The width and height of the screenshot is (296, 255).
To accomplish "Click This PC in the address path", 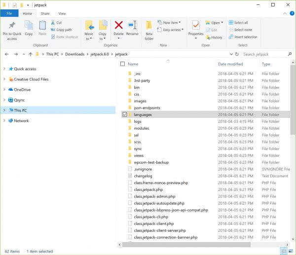I will (52, 54).
